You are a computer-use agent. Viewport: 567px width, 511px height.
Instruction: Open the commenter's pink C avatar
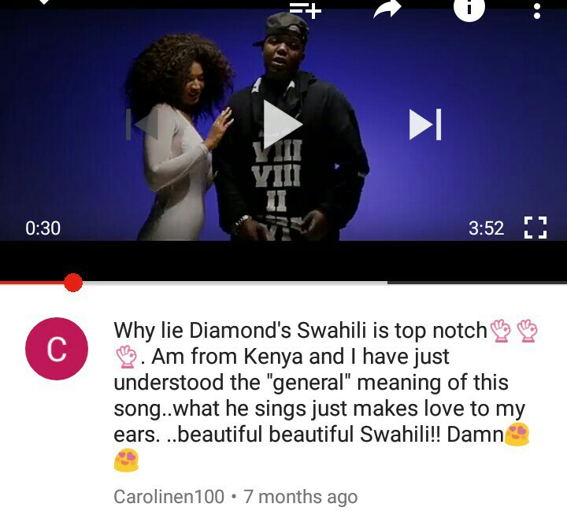57,349
